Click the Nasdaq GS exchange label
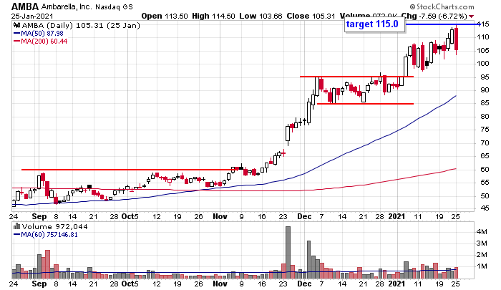Screen dimensions: 501x290 tap(114, 6)
